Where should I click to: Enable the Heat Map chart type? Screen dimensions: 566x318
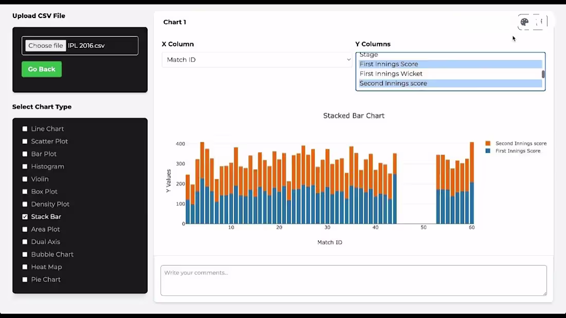pos(25,267)
